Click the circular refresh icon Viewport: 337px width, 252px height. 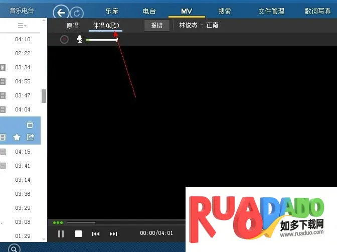point(76,13)
